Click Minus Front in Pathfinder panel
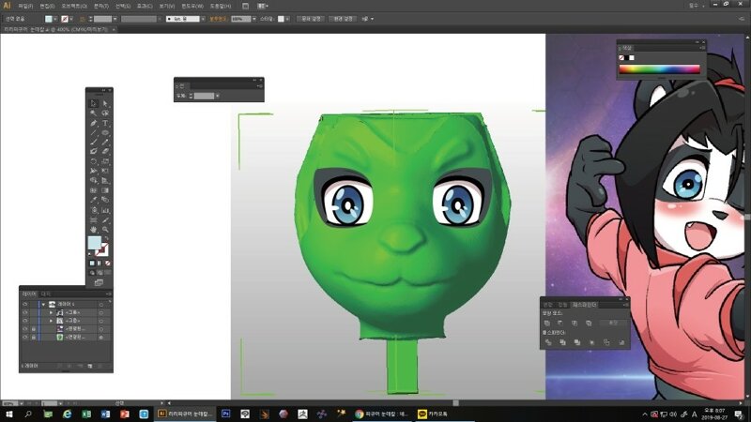The height and width of the screenshot is (422, 751). 560,323
